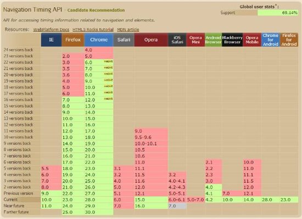Select the IE browser column header
The height and width of the screenshot is (219, 302).
51,40
